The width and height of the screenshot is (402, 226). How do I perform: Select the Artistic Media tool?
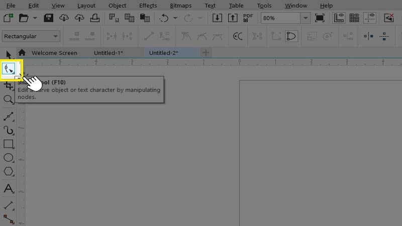coord(9,130)
